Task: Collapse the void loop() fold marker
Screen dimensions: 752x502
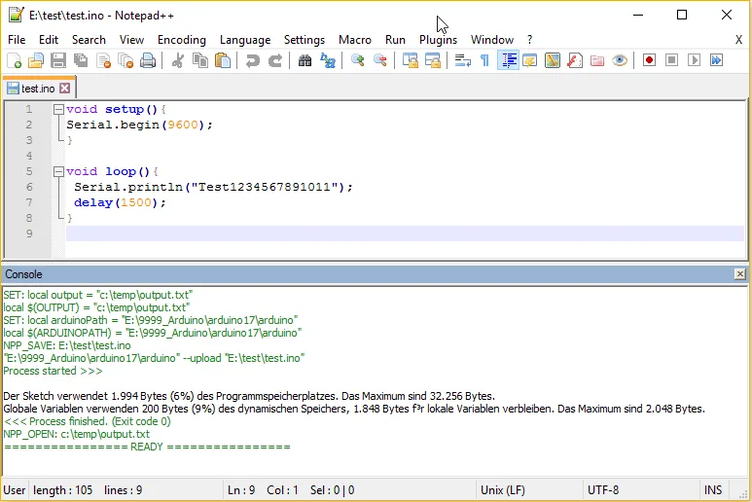Action: pos(58,172)
